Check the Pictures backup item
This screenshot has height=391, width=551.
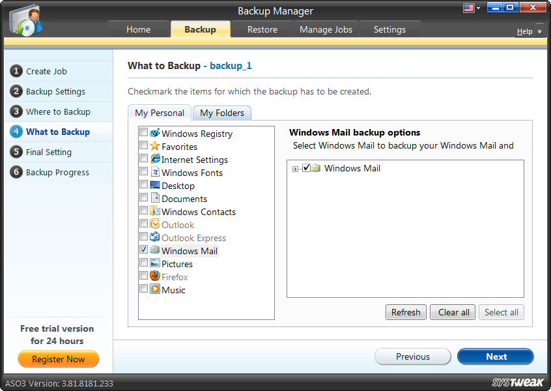(x=144, y=263)
